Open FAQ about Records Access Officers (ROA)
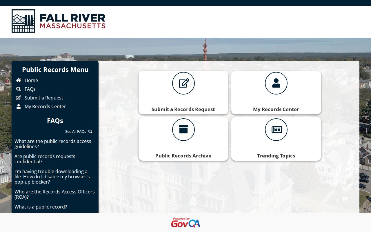 tap(54, 194)
